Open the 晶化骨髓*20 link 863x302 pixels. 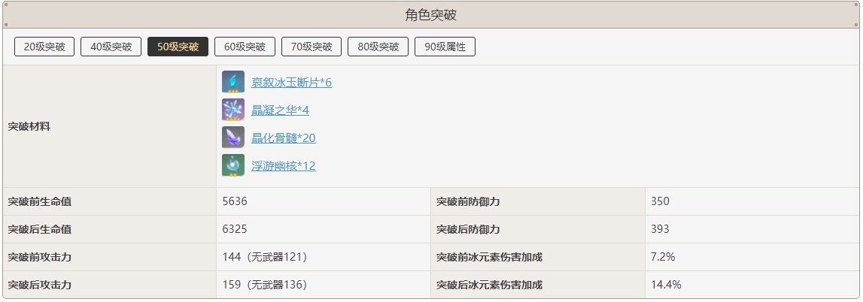(283, 138)
